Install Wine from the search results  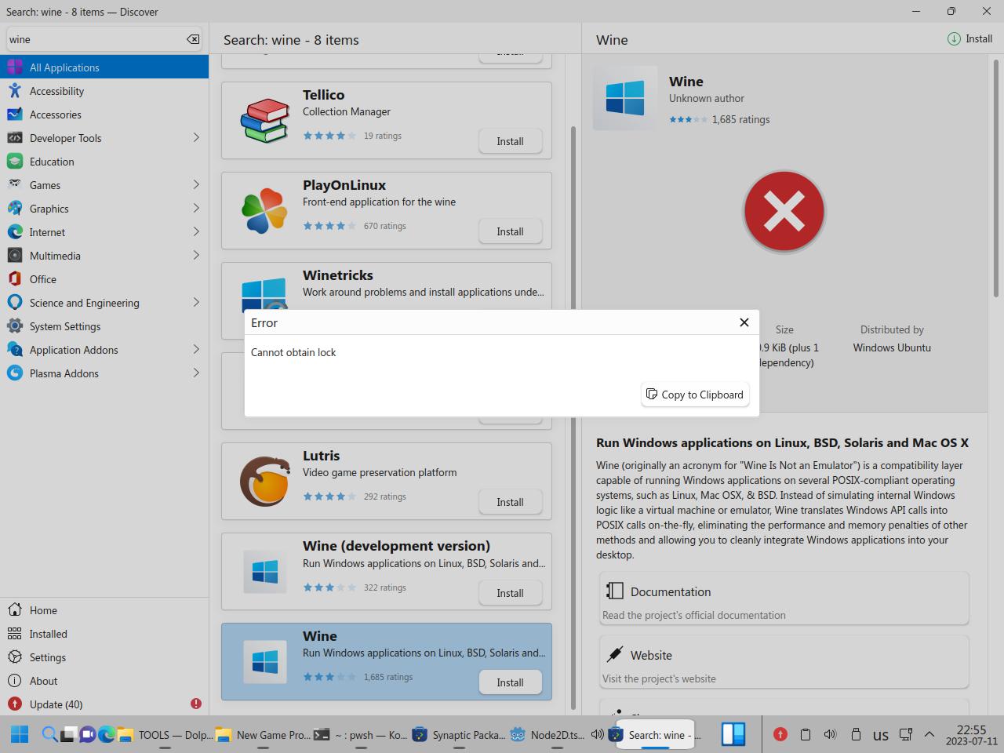[x=510, y=682]
